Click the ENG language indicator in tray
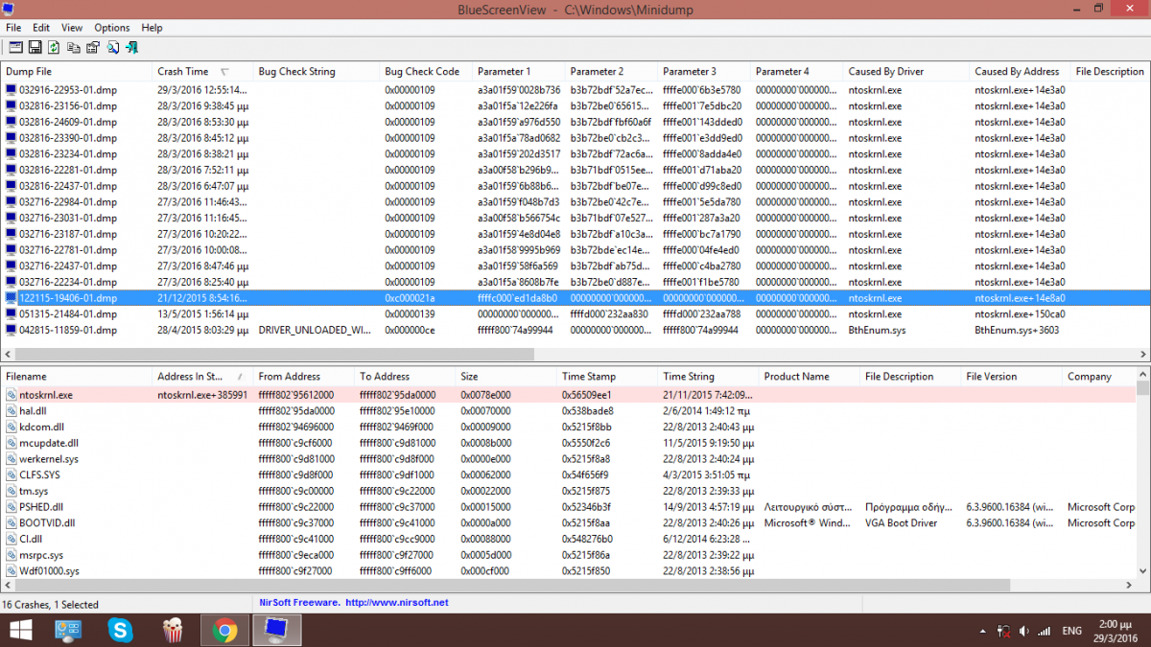This screenshot has height=647, width=1151. 1071,631
